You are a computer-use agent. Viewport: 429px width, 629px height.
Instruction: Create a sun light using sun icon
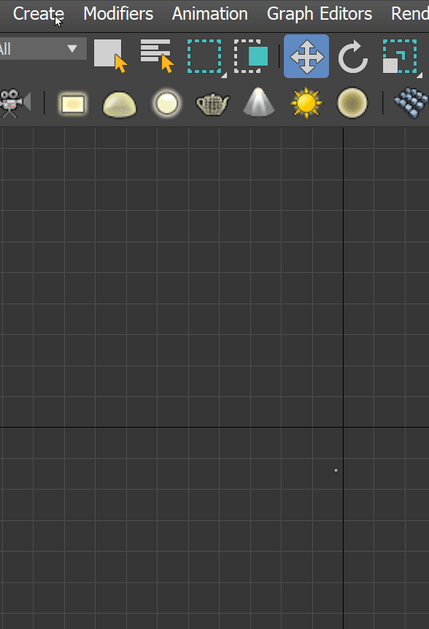click(x=306, y=103)
